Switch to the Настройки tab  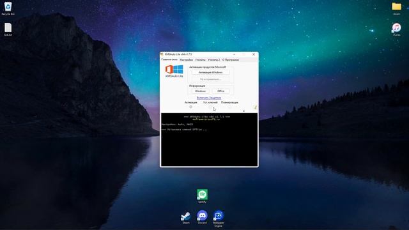pos(186,59)
